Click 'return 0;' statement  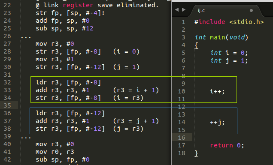(227, 145)
